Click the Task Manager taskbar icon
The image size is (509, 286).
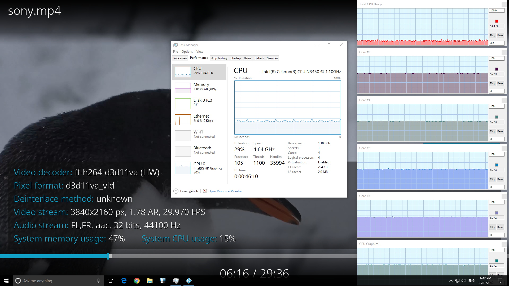click(176, 281)
